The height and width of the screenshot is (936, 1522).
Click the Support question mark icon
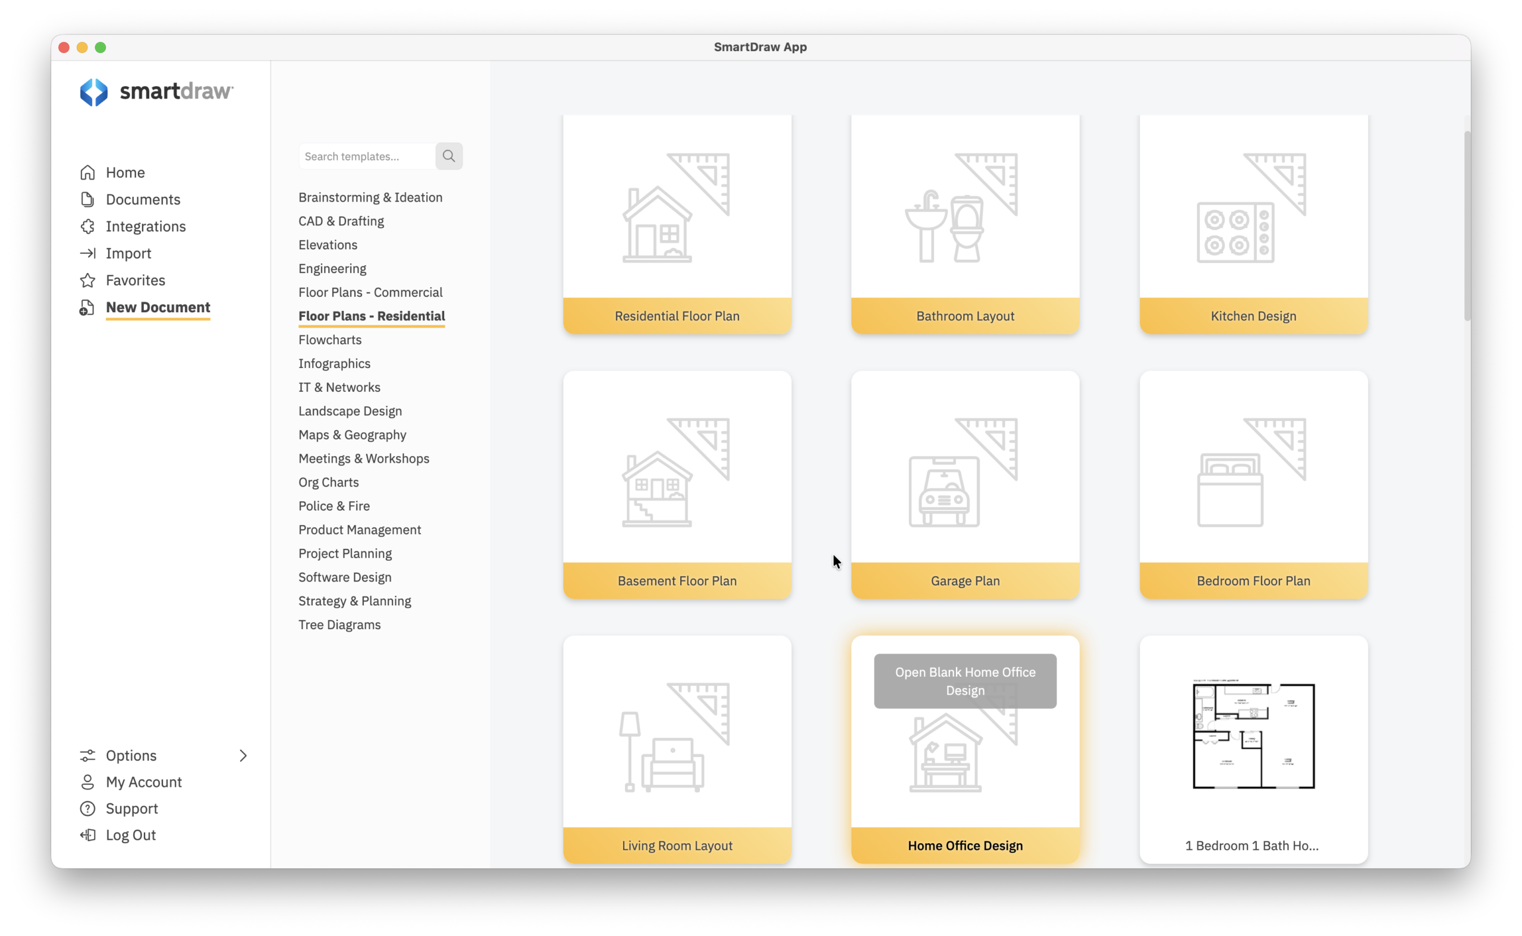coord(87,809)
